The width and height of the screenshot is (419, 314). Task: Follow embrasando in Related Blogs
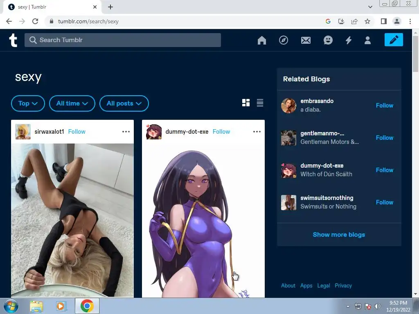(x=385, y=105)
